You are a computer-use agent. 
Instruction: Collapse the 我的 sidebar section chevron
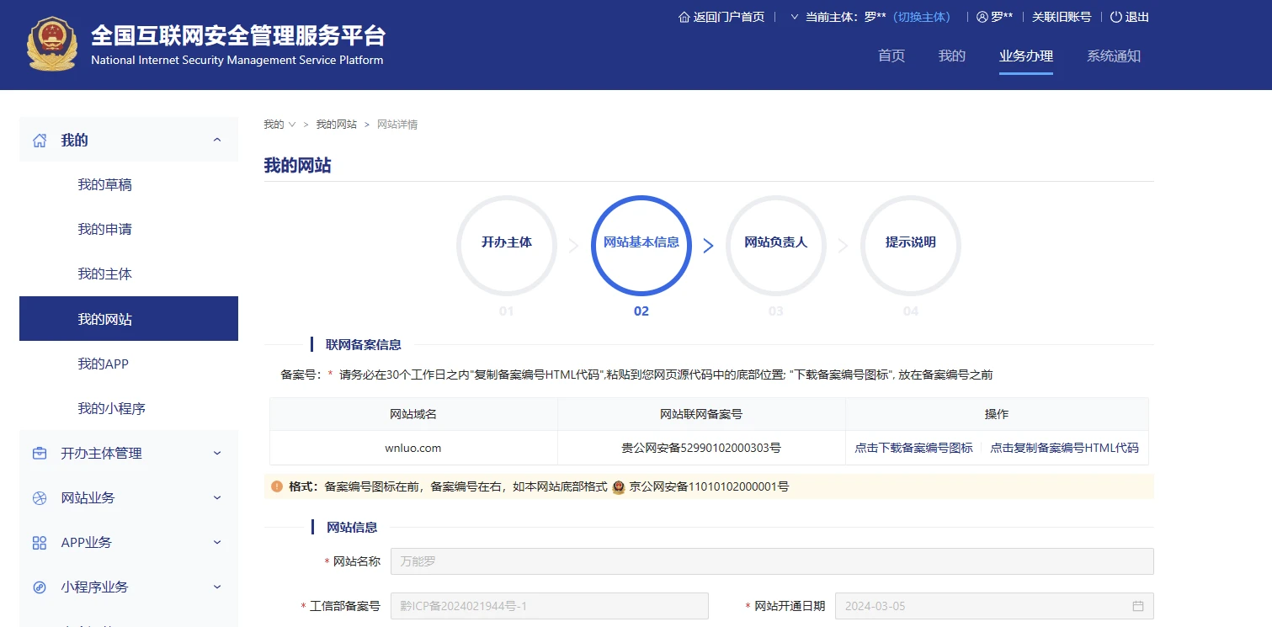[217, 141]
